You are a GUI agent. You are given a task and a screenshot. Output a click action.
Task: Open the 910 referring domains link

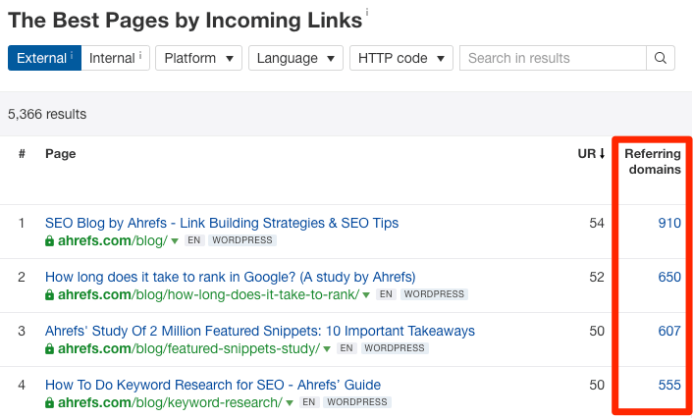pos(669,223)
